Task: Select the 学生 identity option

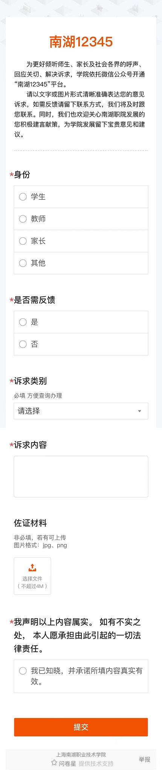Action: coord(81,197)
